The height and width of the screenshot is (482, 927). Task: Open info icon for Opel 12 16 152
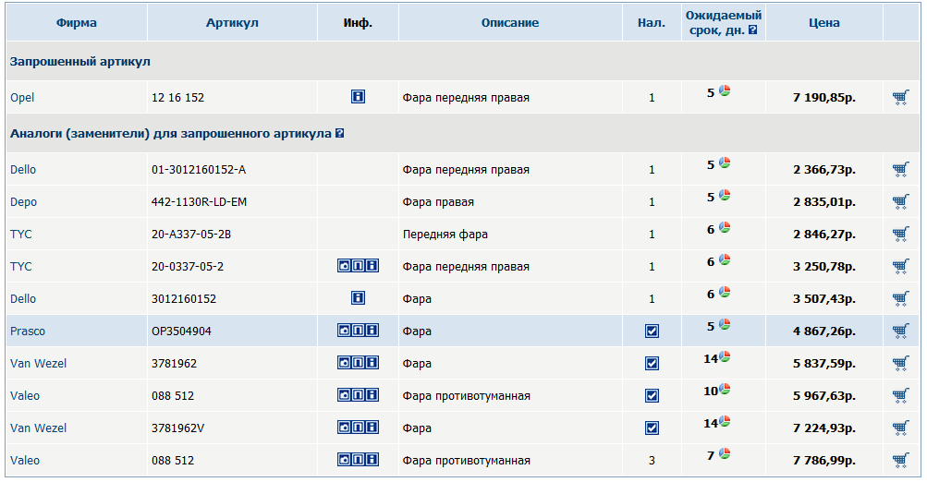point(358,96)
